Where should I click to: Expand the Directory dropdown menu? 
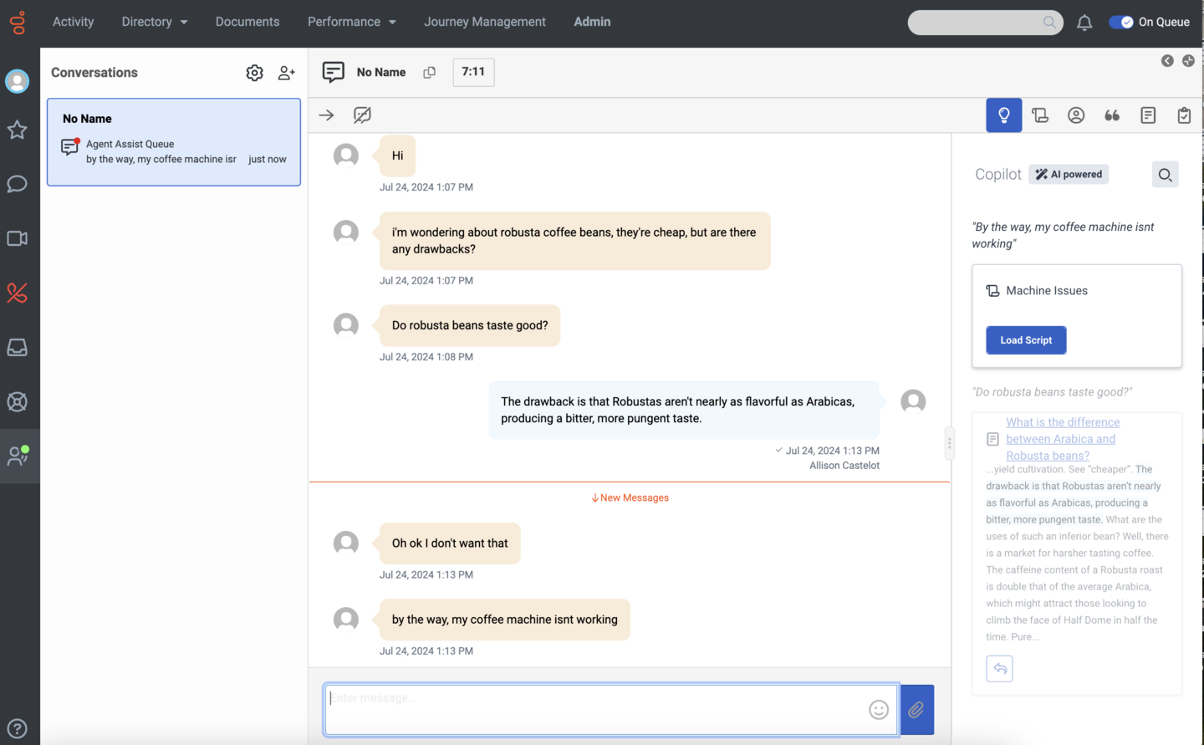(155, 22)
